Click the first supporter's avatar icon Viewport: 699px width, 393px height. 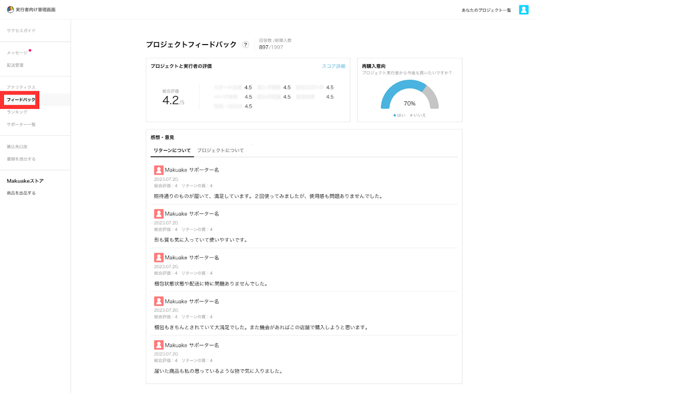tap(159, 170)
